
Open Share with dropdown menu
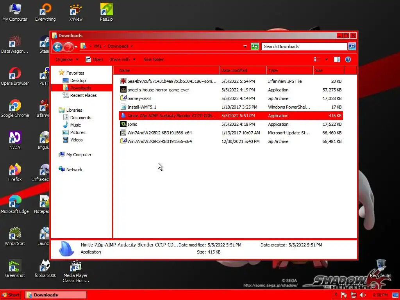tap(122, 59)
